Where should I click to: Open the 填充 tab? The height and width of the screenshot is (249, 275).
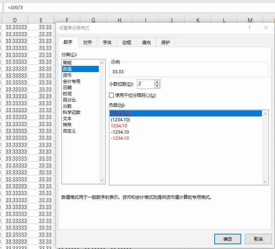146,42
